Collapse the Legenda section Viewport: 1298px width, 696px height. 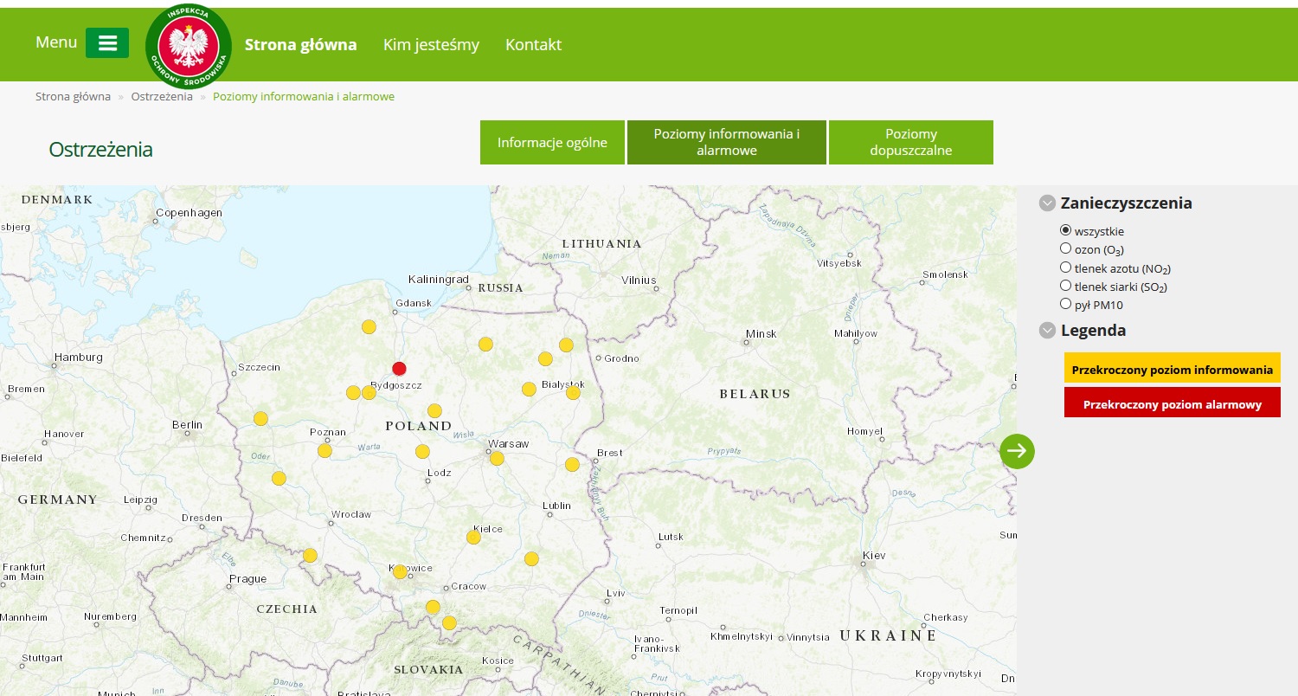pyautogui.click(x=1048, y=331)
